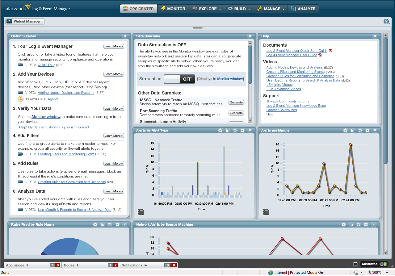Screen dimensions: 395x276
Task: Open the Log & Event Manager Quick-Start Guide
Action: (x=296, y=51)
